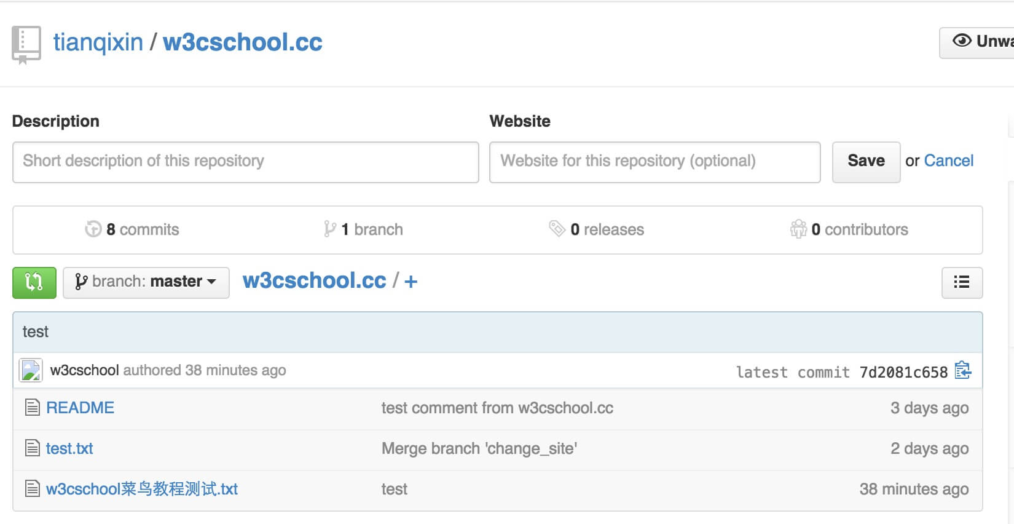
Task: Open the 1 branch tab
Action: [363, 229]
